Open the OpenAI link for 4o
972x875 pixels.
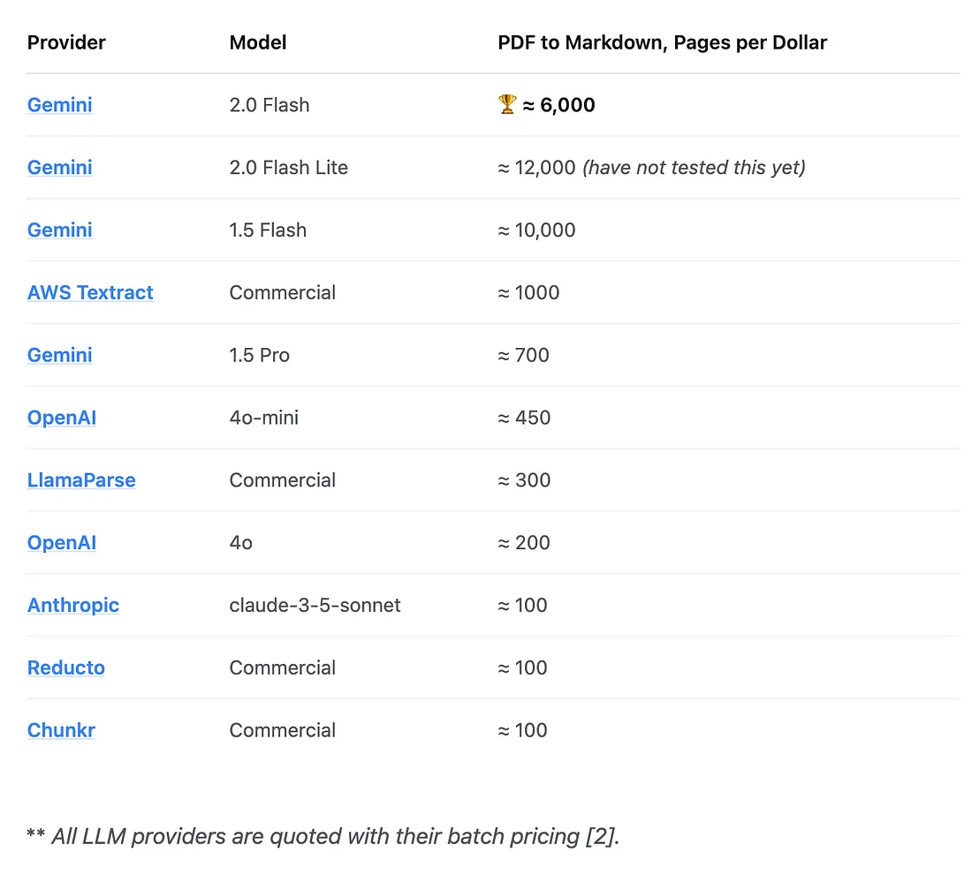tap(61, 542)
